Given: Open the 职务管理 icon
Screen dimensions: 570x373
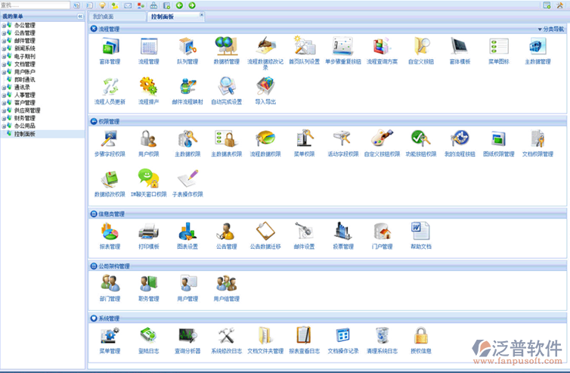Looking at the screenshot, I should click(x=149, y=283).
